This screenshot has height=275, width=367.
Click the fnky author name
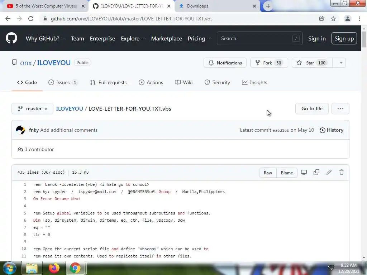pos(34,130)
